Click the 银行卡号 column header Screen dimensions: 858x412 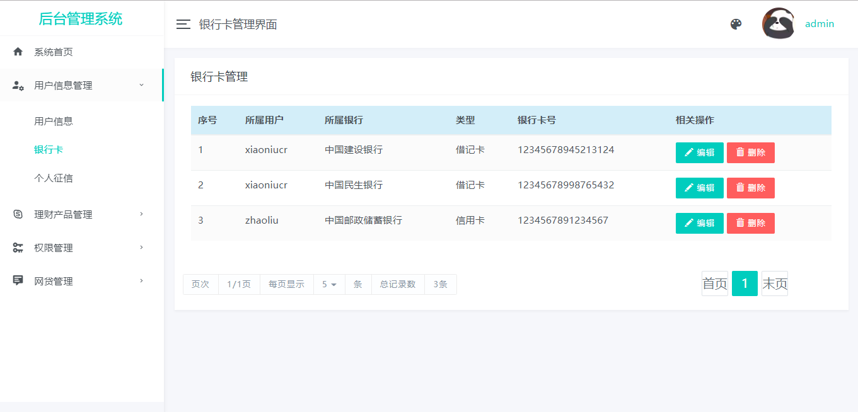(536, 120)
